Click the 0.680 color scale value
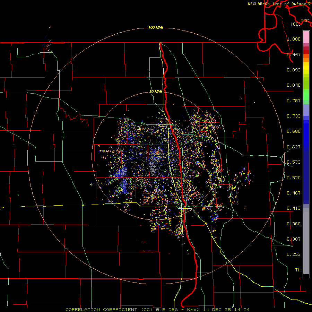The width and height of the screenshot is (312, 312). [294, 131]
